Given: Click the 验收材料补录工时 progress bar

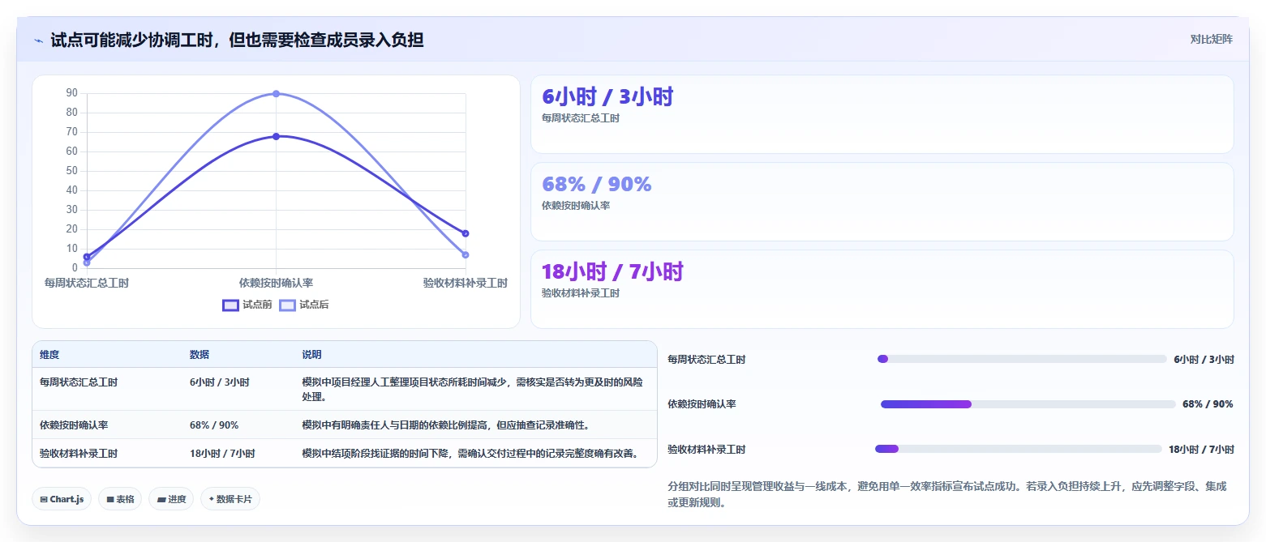Looking at the screenshot, I should pos(1019,449).
